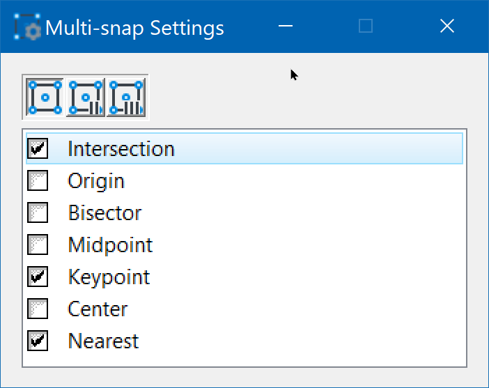Minimize the Multi-snap Settings window
Image resolution: width=489 pixels, height=388 pixels.
click(284, 26)
